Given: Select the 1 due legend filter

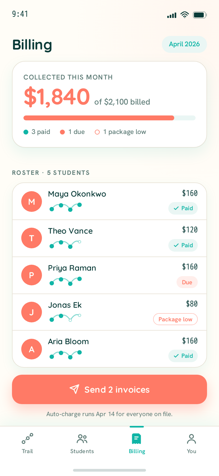Looking at the screenshot, I should (72, 132).
